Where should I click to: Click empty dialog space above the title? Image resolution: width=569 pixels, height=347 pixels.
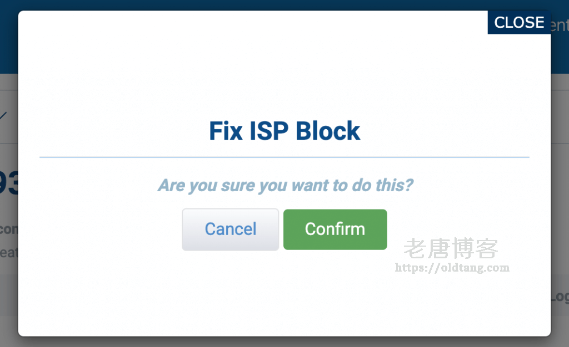pos(284,67)
